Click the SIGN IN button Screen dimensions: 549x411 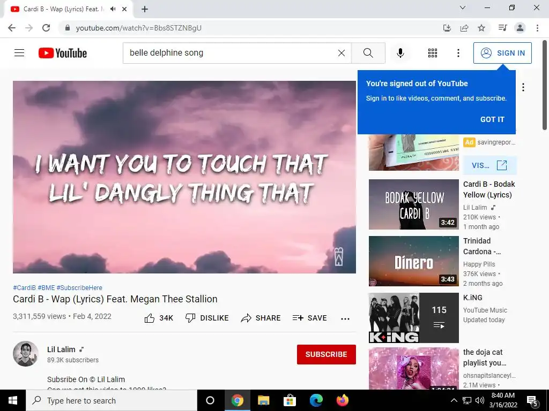pos(502,53)
